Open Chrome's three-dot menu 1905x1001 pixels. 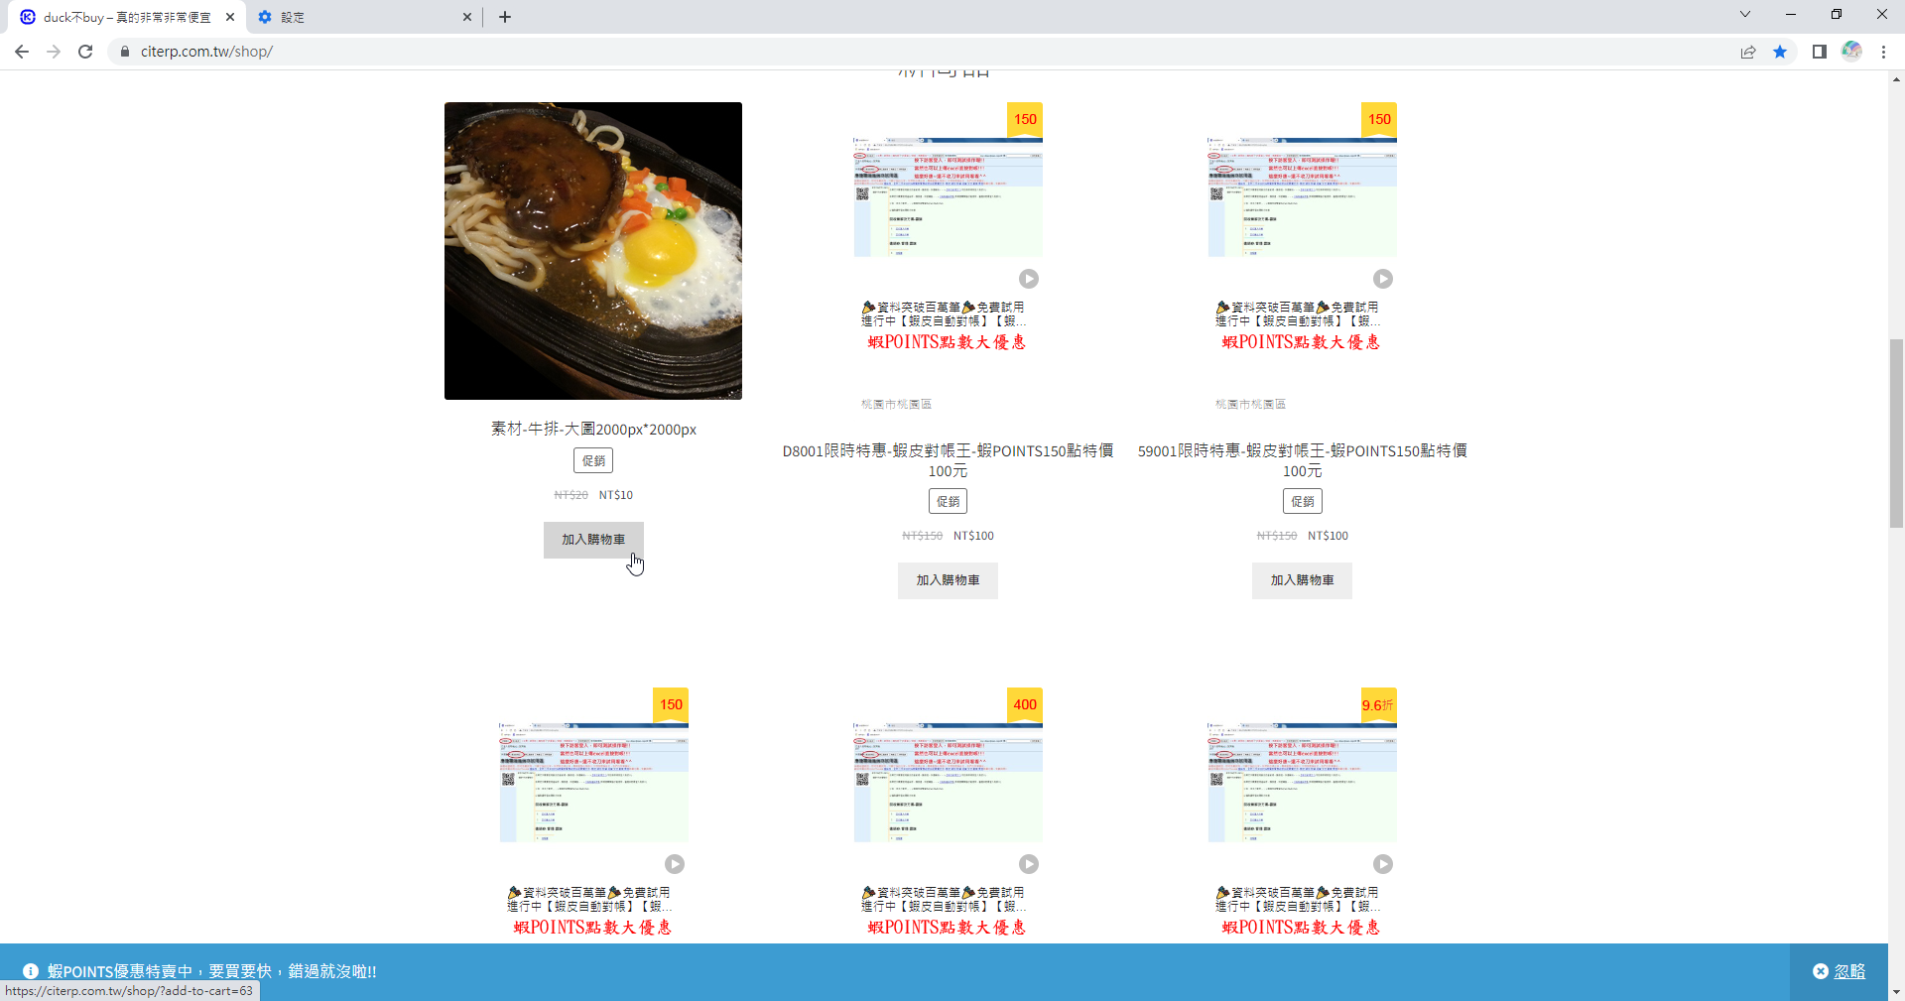tap(1883, 52)
